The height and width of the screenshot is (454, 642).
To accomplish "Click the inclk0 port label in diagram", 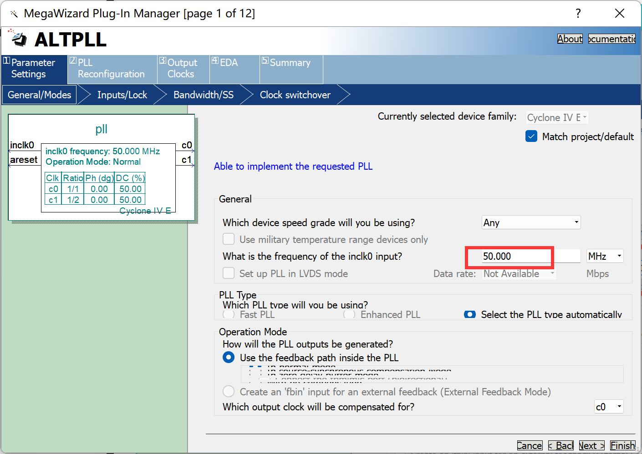I will pos(22,145).
